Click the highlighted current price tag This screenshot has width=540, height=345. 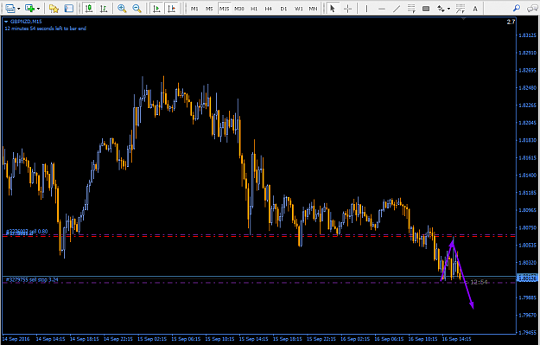[527, 278]
